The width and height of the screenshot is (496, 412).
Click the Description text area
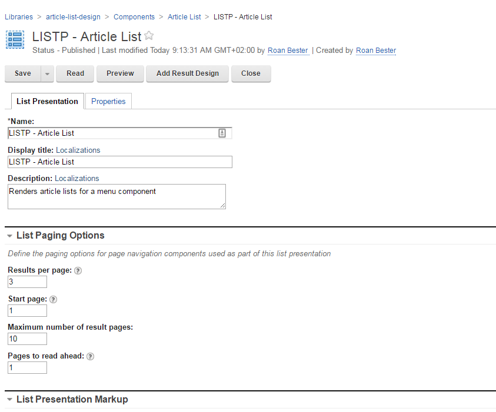coord(116,196)
